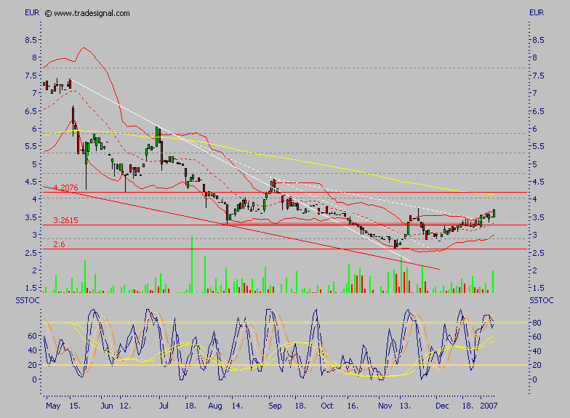Click the 14. date label after Aug
This screenshot has width=570, height=418.
coord(237,406)
